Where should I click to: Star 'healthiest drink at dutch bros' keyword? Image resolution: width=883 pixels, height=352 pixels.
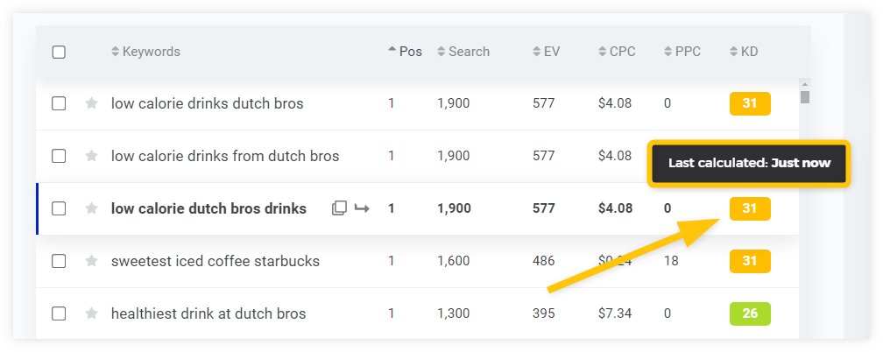click(x=91, y=313)
